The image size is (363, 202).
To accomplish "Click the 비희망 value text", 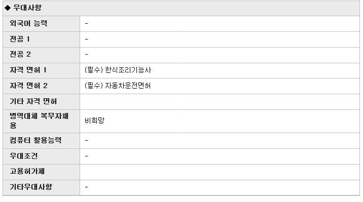I will [94, 120].
